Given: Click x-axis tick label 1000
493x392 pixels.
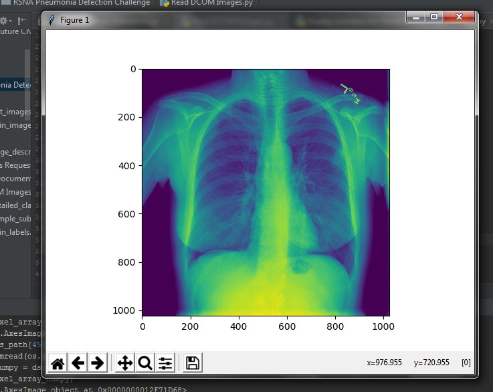Looking at the screenshot, I should pos(383,326).
